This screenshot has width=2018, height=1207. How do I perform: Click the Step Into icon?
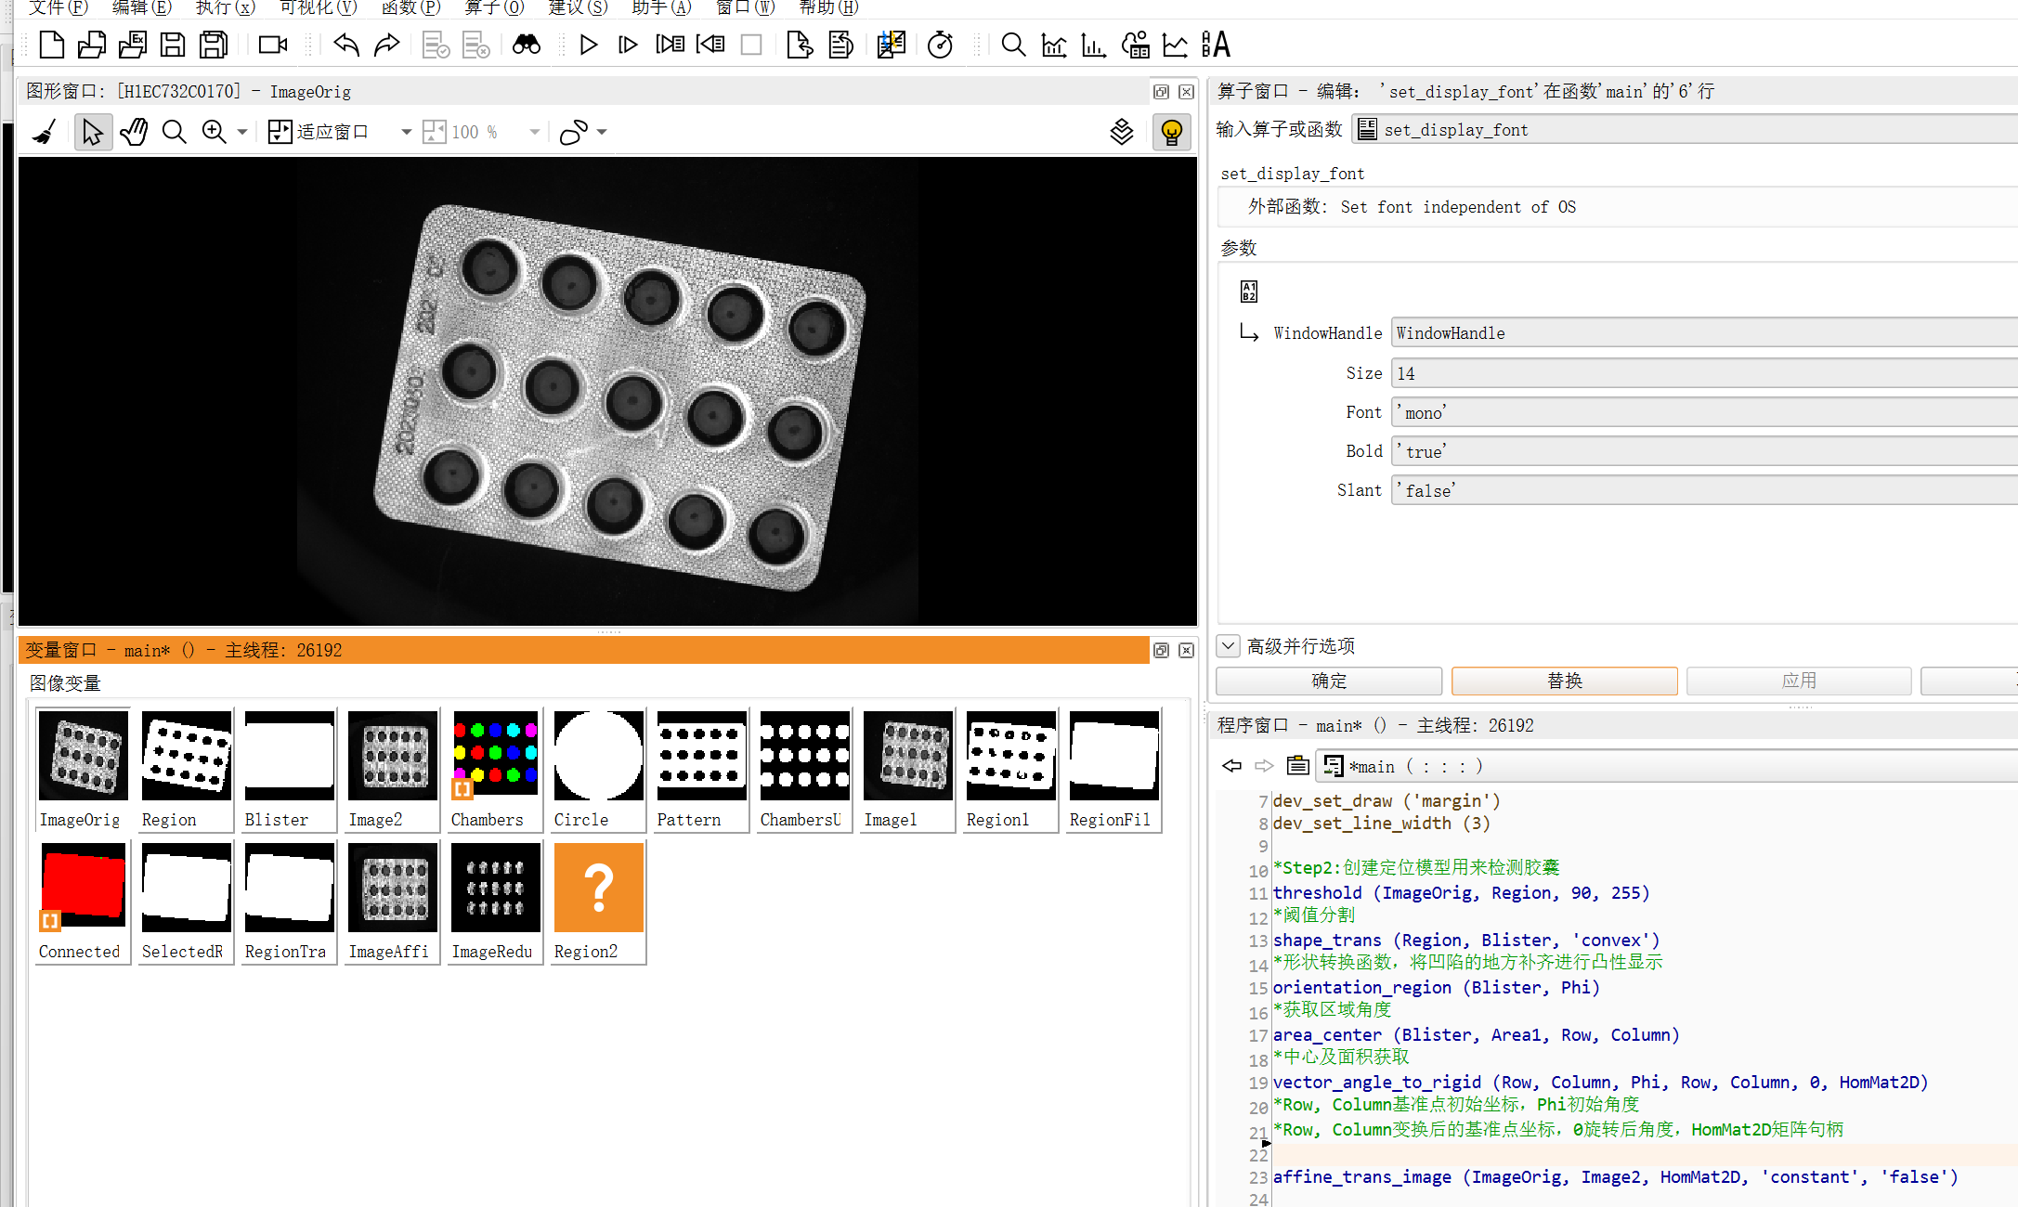click(670, 45)
